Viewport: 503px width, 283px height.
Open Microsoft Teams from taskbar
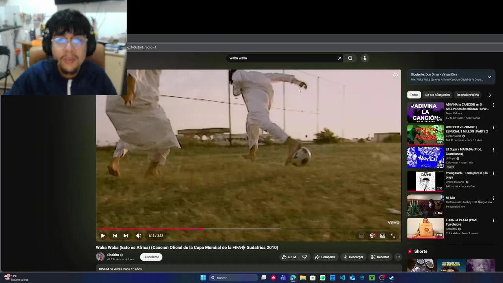(283, 278)
